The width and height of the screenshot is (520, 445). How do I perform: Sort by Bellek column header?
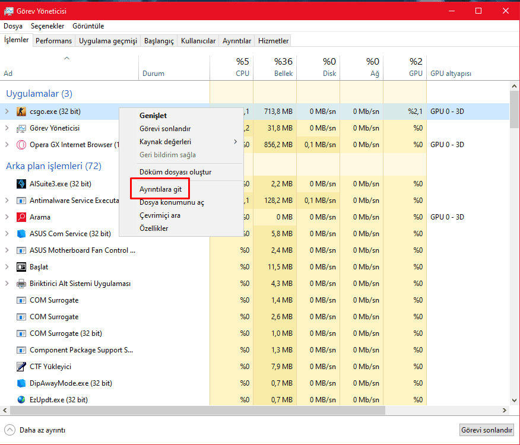[274, 67]
